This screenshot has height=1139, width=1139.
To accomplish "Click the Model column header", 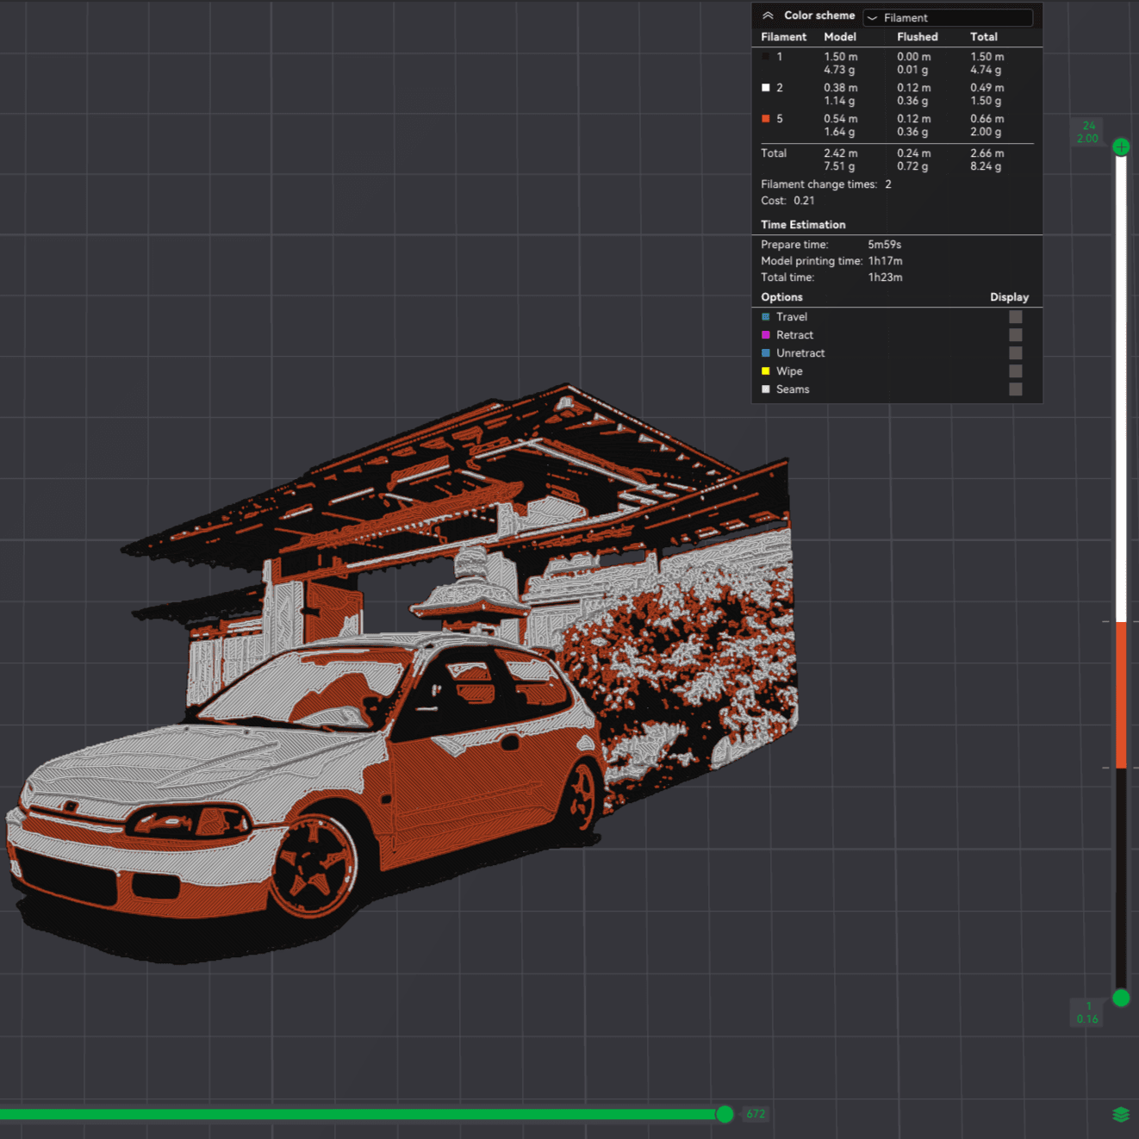I will click(840, 37).
